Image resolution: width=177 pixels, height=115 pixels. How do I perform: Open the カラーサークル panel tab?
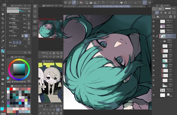click(18, 57)
